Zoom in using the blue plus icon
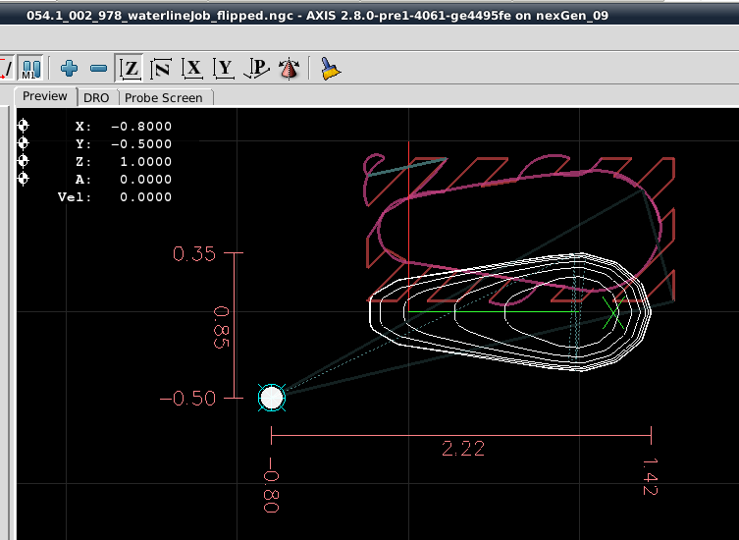The image size is (739, 540). tap(69, 68)
